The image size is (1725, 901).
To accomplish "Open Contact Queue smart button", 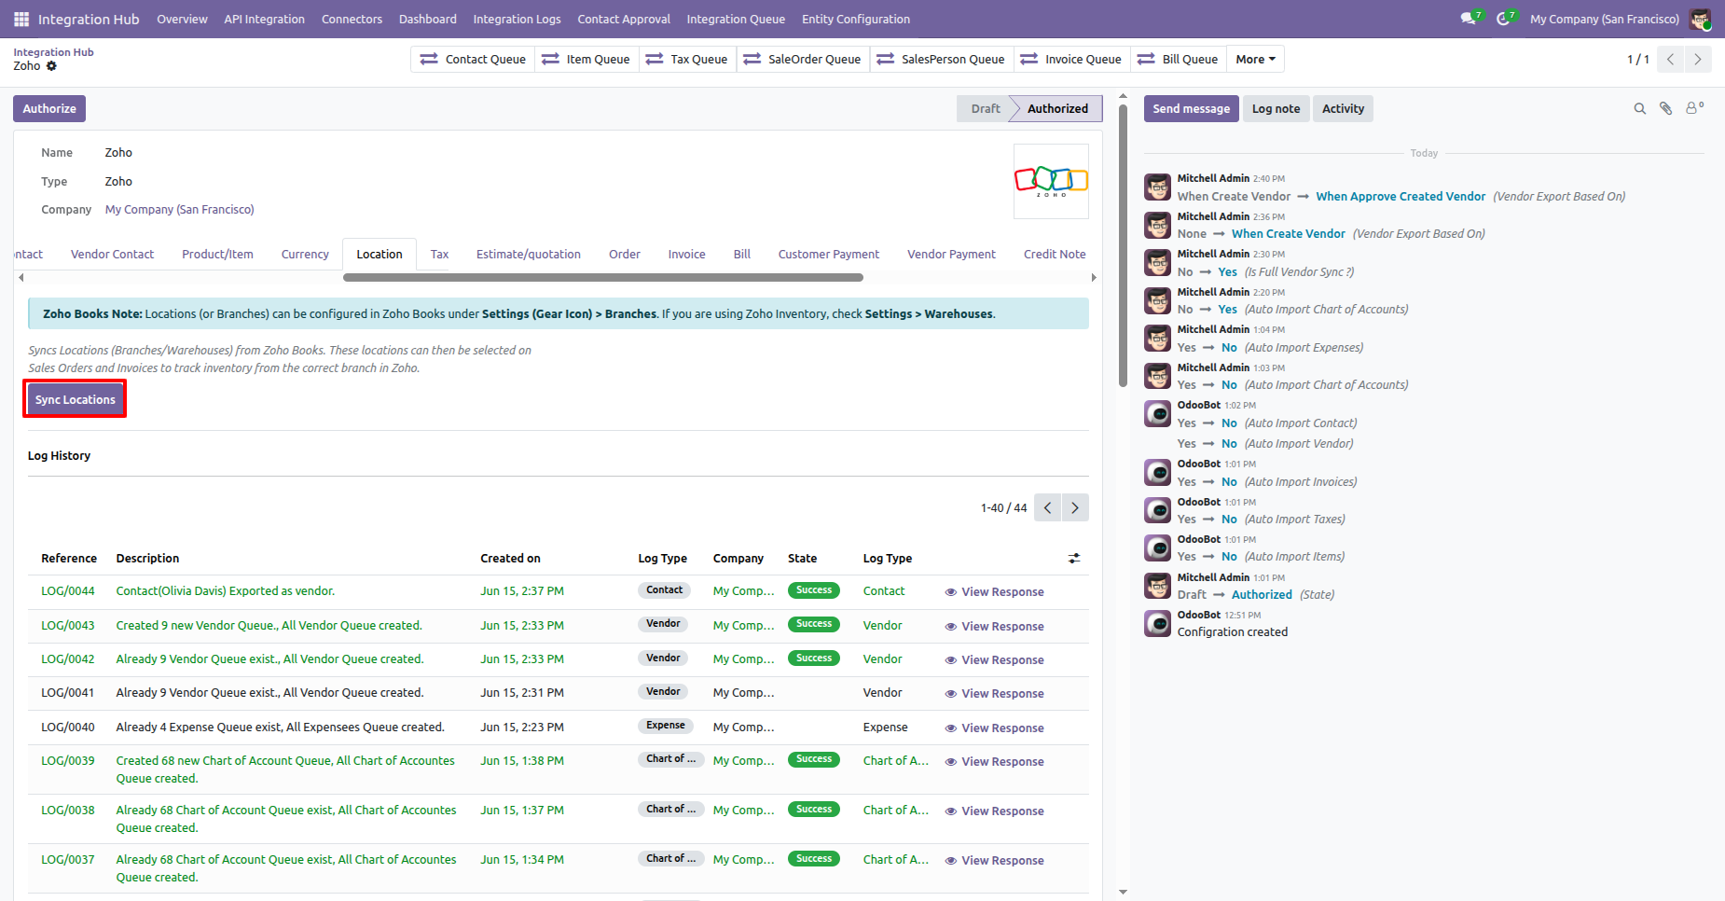I will click(473, 59).
